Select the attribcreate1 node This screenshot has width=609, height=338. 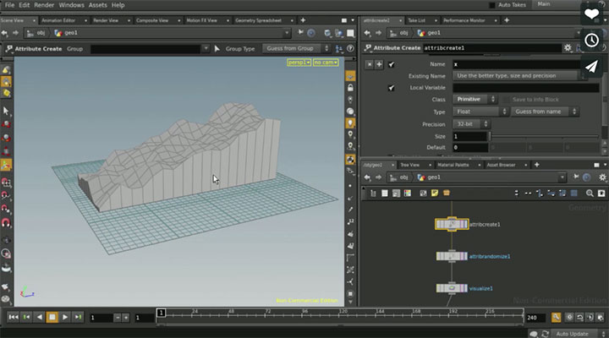[452, 224]
